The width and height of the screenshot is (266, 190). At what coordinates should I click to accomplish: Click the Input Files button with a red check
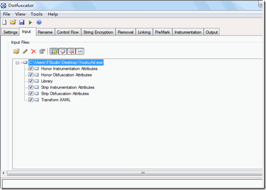coord(63,51)
